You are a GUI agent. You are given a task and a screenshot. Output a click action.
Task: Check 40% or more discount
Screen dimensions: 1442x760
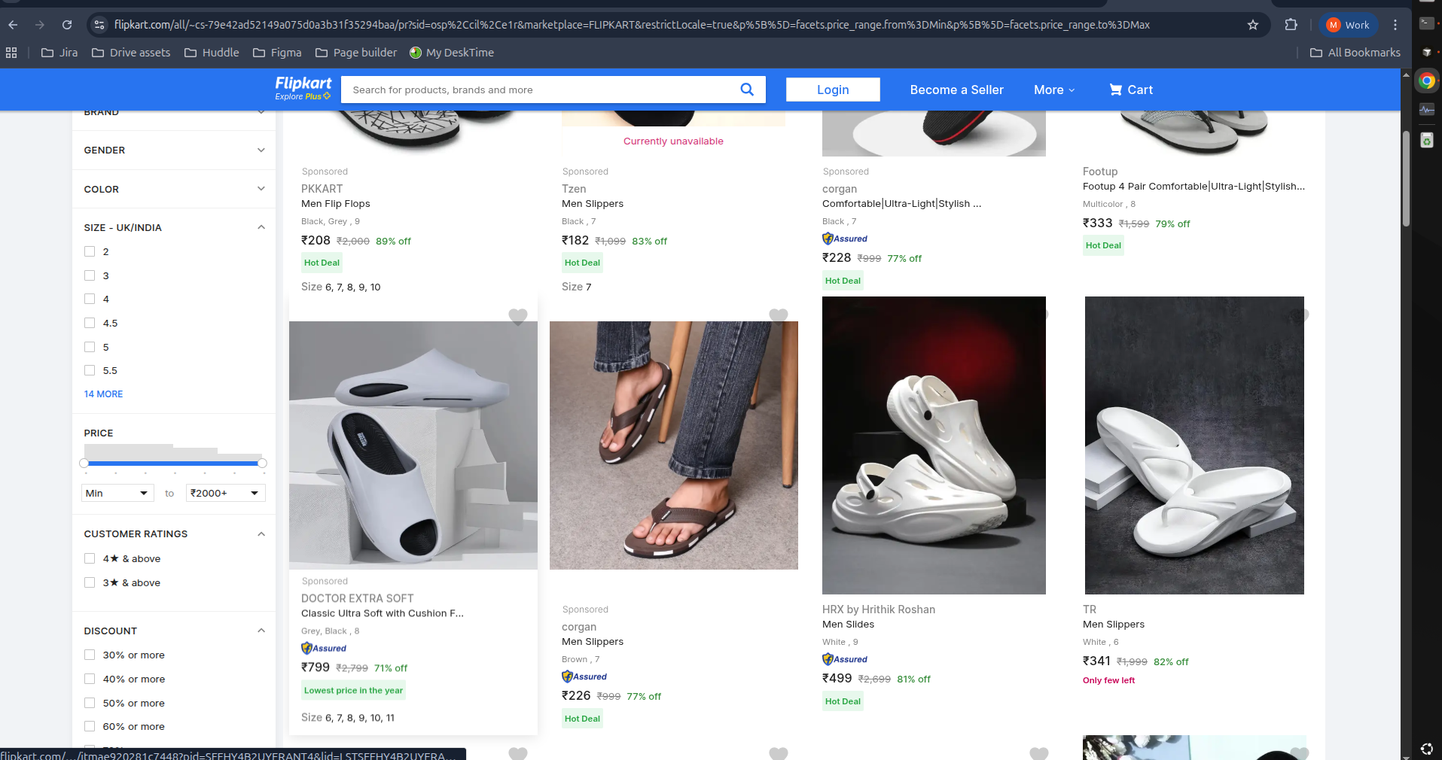coord(90,679)
